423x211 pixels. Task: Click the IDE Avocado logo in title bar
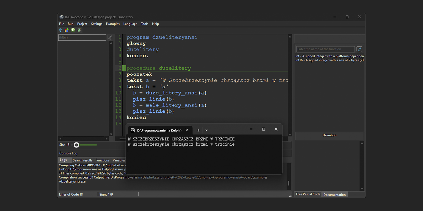tap(61, 17)
